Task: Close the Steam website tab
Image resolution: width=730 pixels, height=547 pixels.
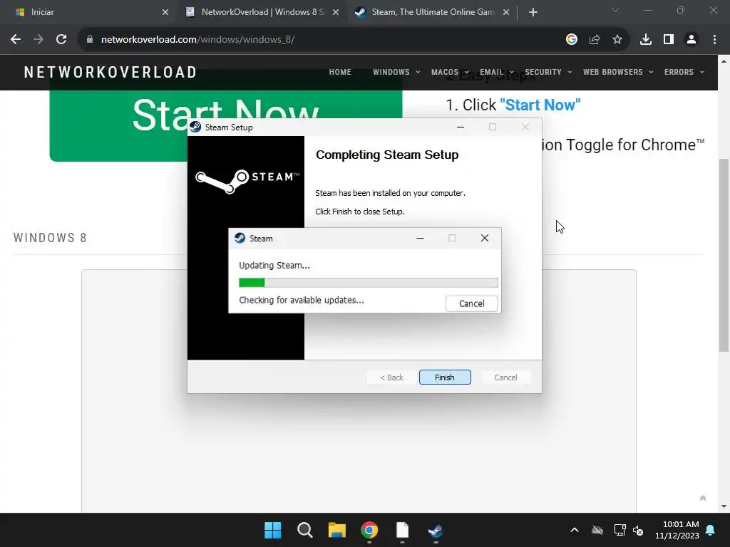Action: point(506,12)
